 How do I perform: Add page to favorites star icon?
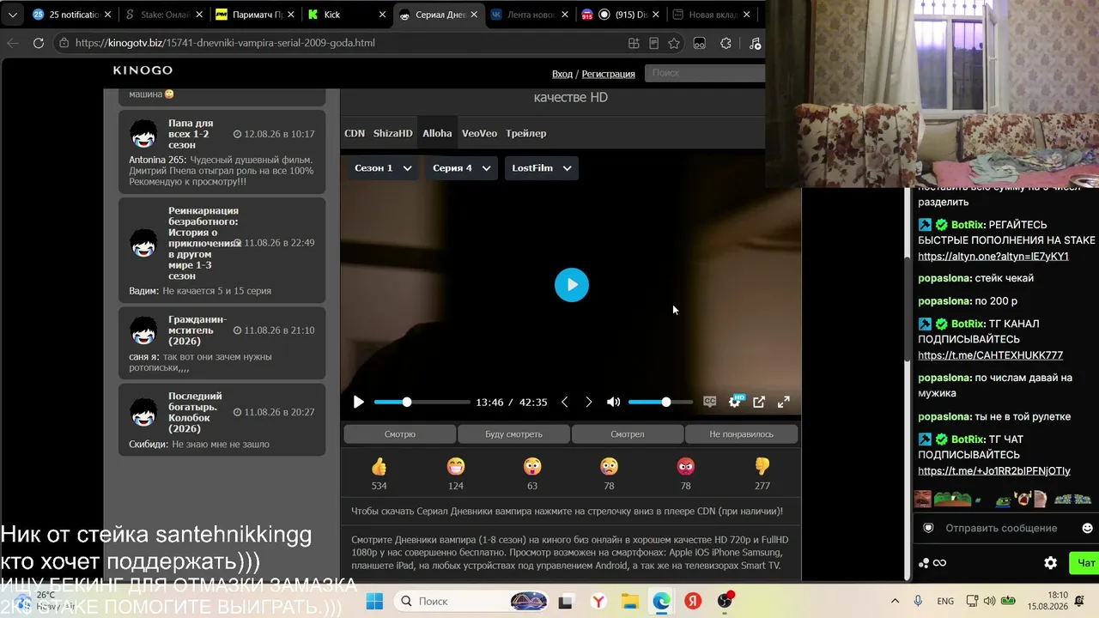674,43
